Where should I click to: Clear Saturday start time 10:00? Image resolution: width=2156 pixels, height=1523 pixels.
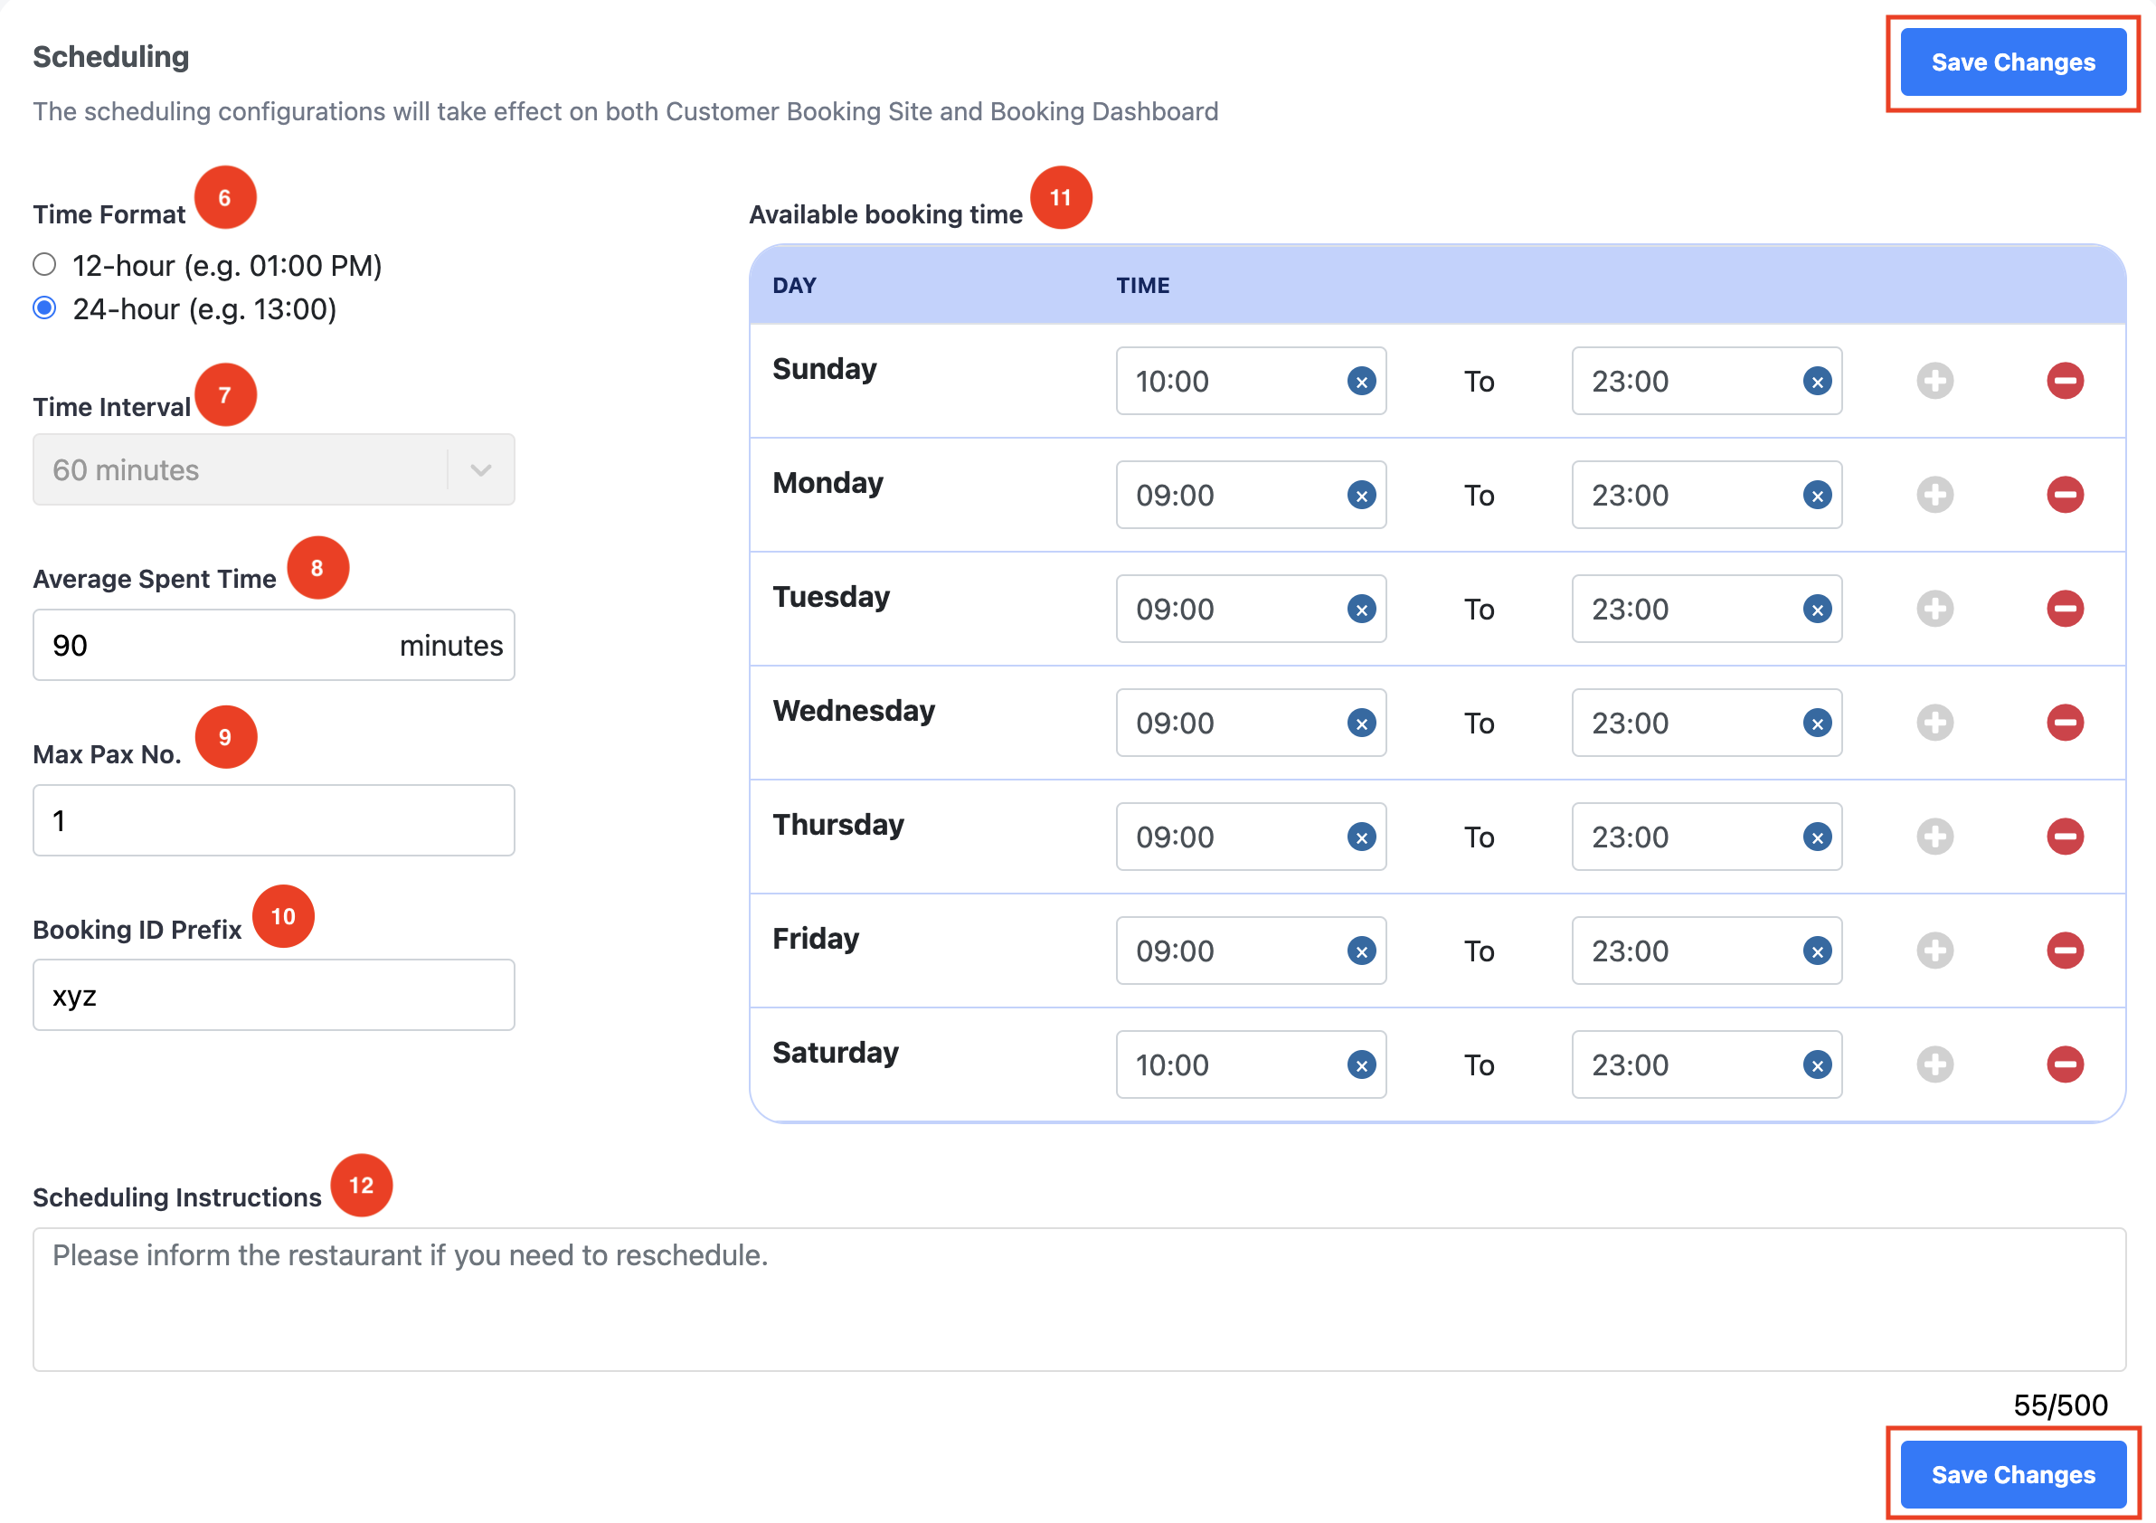pyautogui.click(x=1361, y=1064)
